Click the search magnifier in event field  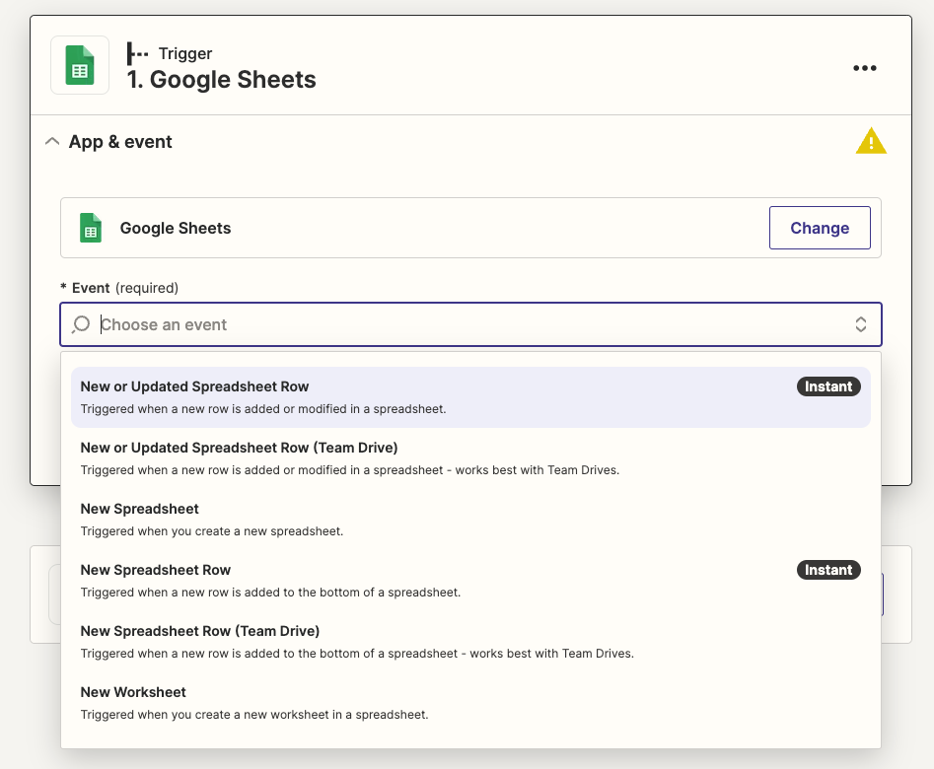click(82, 324)
